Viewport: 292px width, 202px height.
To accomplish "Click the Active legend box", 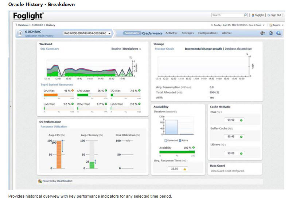I will (180, 140).
